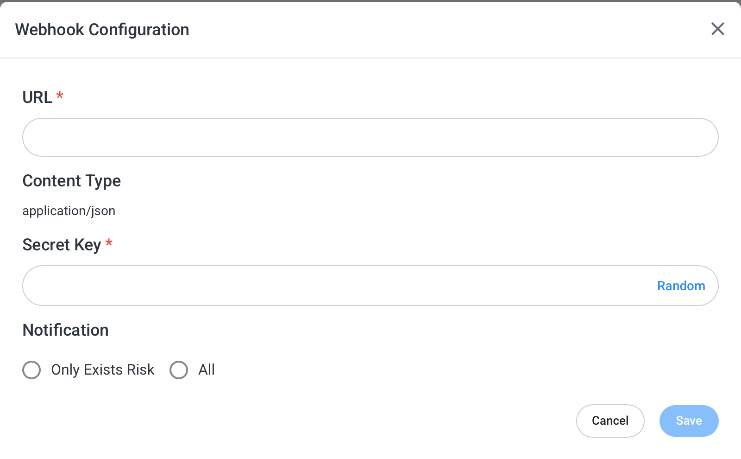Cancel the webhook configuration
This screenshot has width=741, height=459.
pyautogui.click(x=610, y=421)
